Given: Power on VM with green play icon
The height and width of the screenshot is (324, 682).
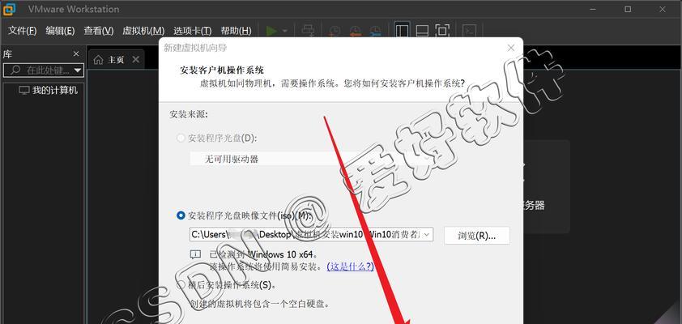Looking at the screenshot, I should 272,31.
